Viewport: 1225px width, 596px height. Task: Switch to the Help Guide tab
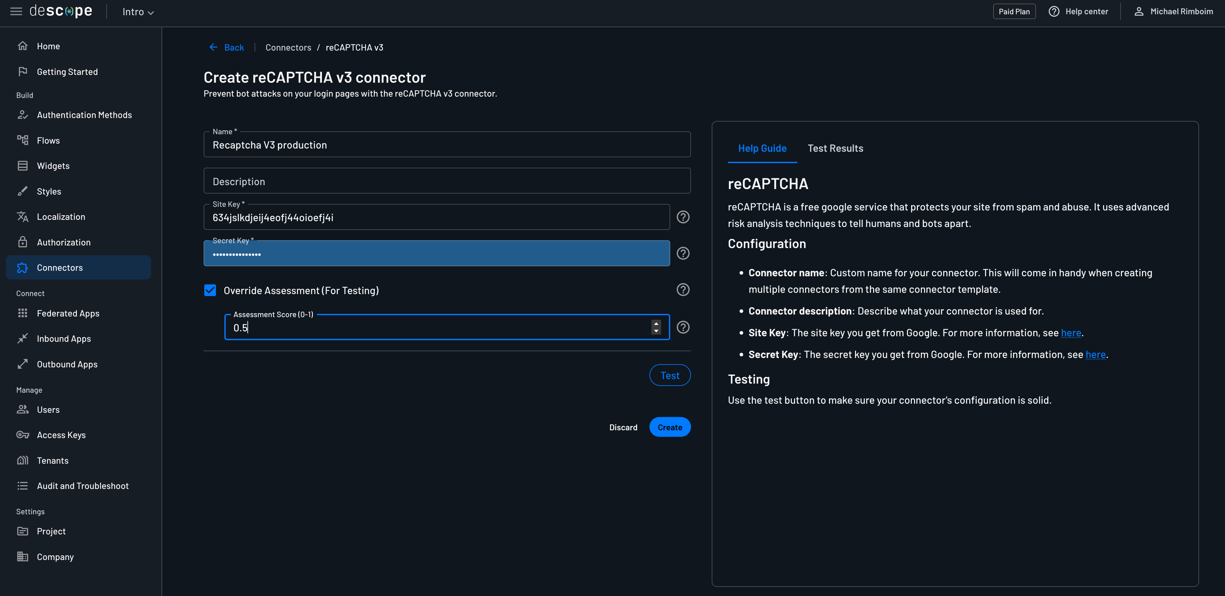click(x=762, y=149)
